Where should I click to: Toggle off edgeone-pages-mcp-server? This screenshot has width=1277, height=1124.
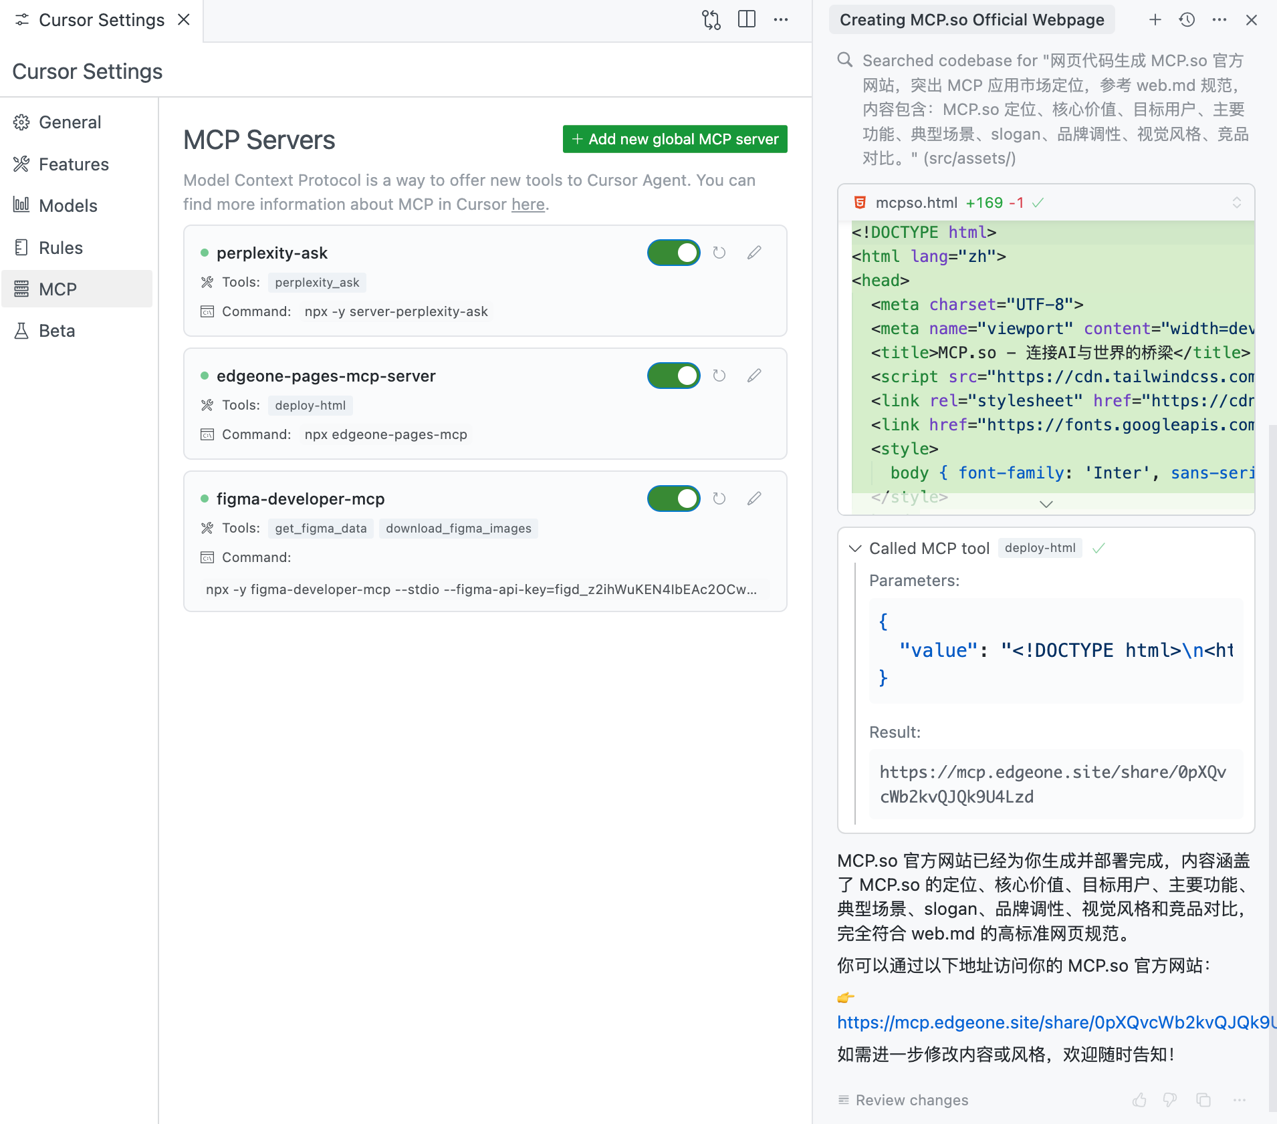[x=673, y=376]
